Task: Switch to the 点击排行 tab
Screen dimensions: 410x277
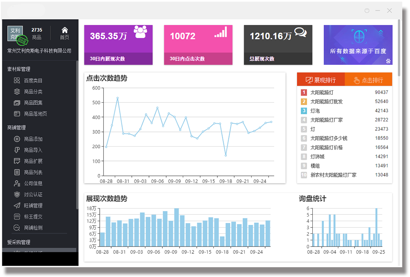Action: tap(368, 80)
